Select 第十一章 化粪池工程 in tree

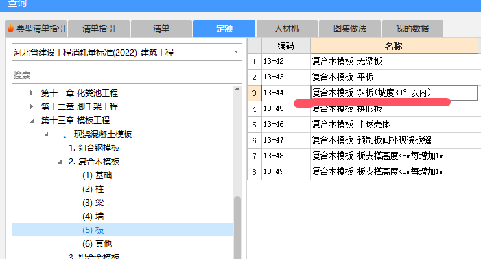pos(80,92)
